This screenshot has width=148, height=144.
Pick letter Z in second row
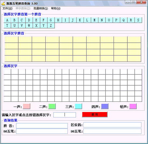click(x=51, y=26)
